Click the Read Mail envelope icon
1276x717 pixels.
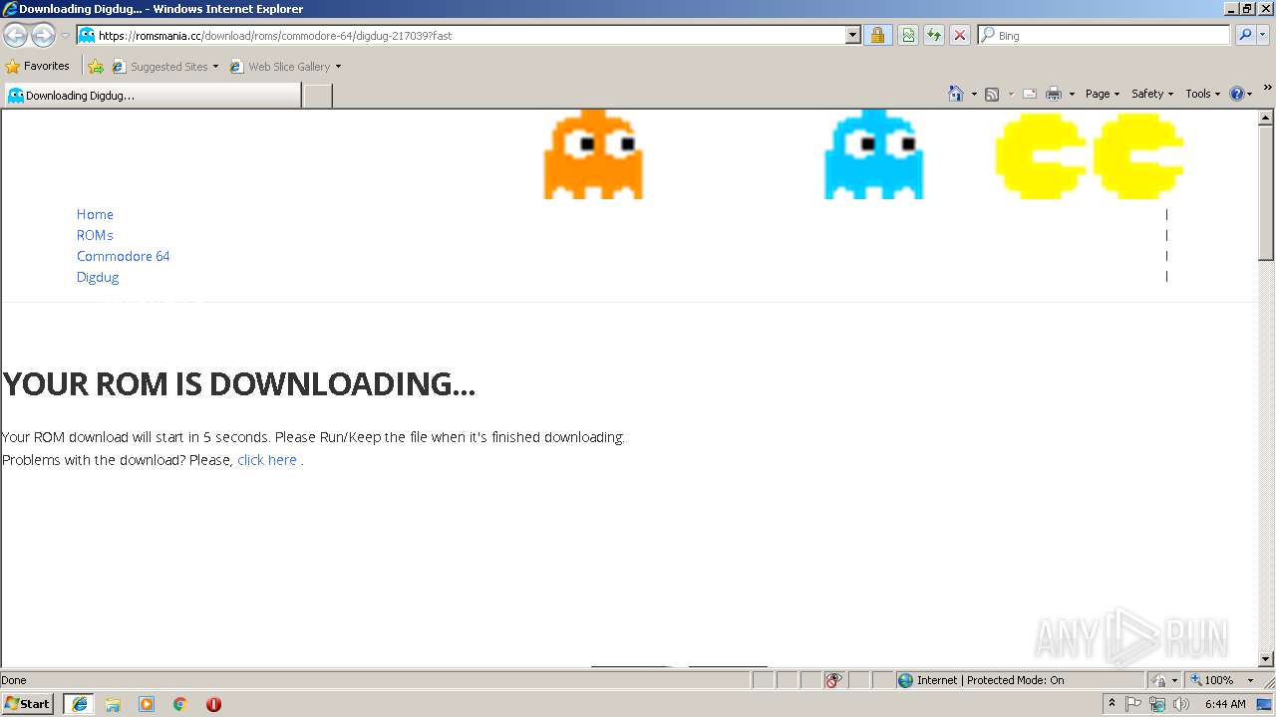pos(1030,94)
